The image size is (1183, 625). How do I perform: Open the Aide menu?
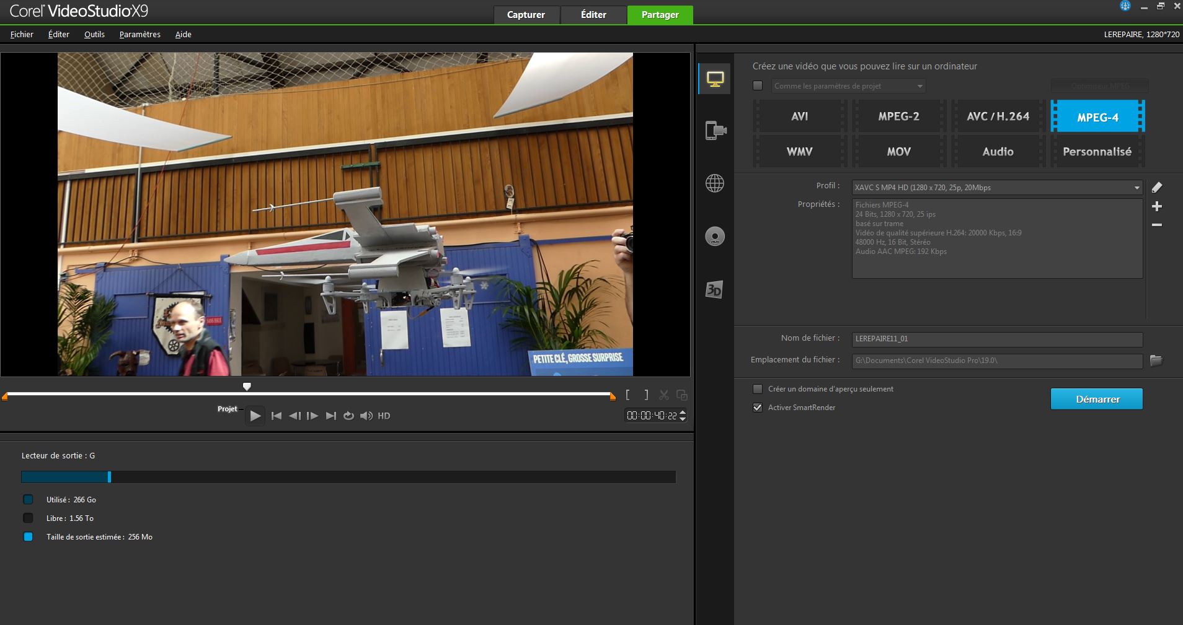pyautogui.click(x=184, y=34)
